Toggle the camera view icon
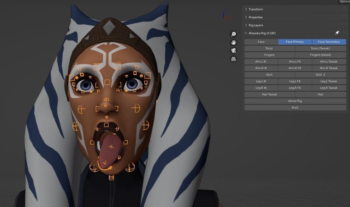 [x=233, y=51]
